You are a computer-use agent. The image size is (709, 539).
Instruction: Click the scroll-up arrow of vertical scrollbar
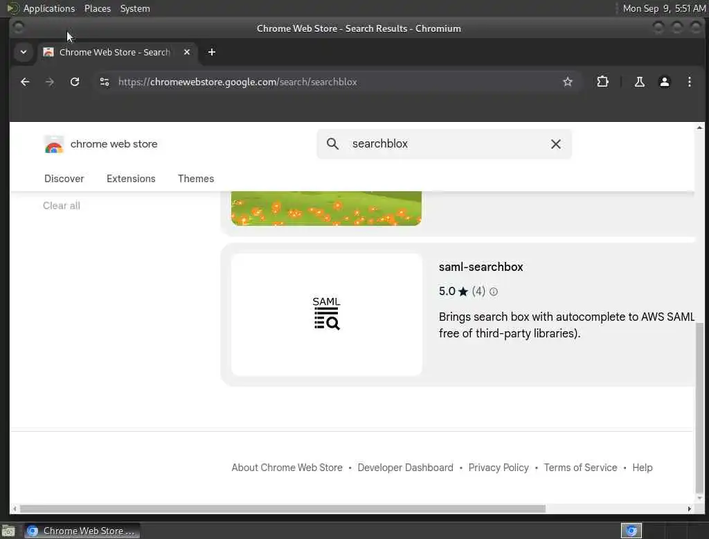(699, 127)
